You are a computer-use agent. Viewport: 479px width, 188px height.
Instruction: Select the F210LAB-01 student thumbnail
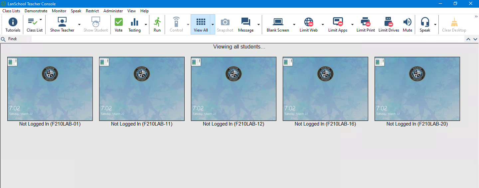50,89
